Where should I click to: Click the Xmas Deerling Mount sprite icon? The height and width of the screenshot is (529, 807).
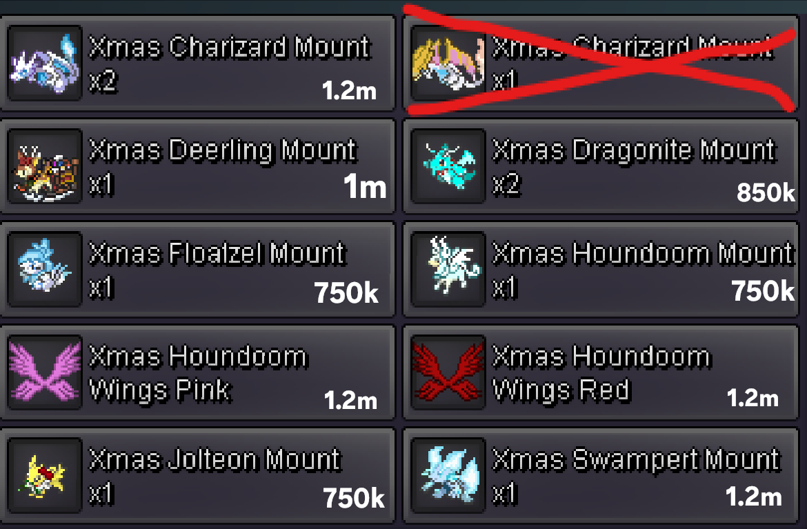[x=45, y=166]
